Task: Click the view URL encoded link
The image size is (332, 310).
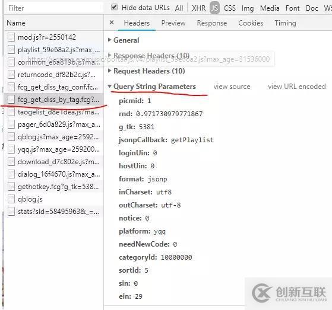Action: click(x=296, y=87)
